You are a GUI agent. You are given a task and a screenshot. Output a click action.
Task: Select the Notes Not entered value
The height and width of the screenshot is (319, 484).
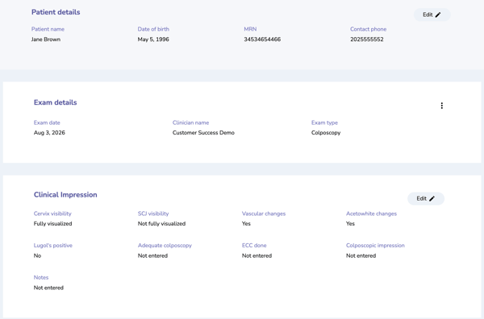tap(48, 288)
